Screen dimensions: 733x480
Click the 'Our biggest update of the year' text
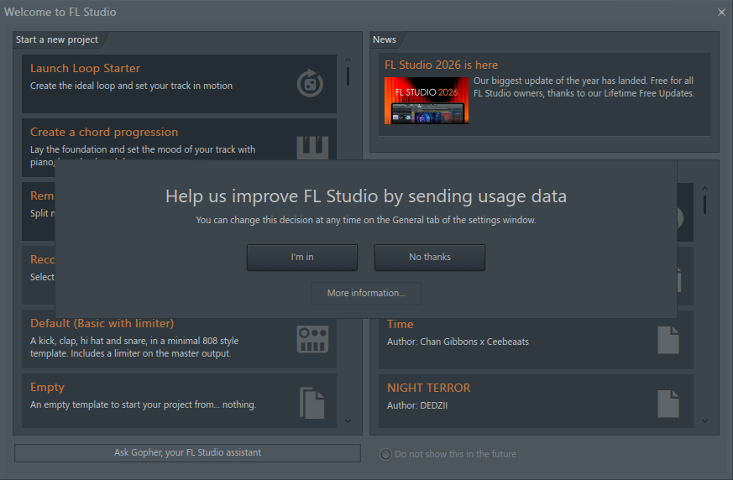[584, 87]
